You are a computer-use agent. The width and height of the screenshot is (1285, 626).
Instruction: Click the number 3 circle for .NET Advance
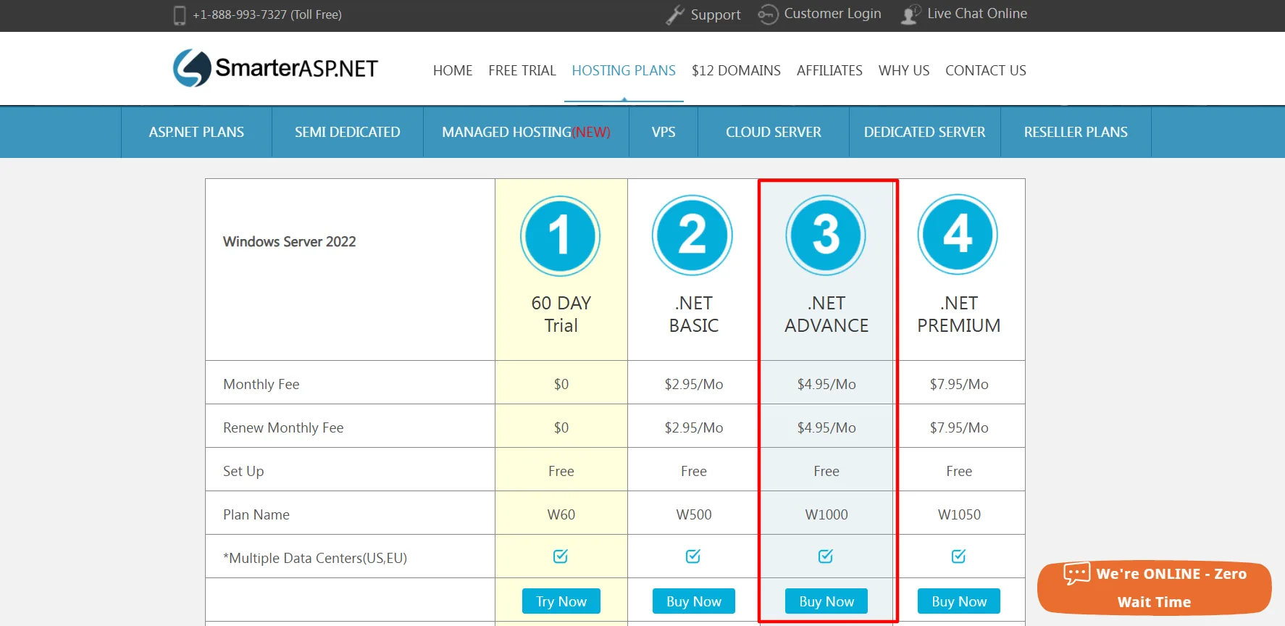pos(826,235)
